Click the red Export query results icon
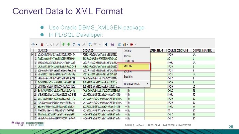 coord(132,44)
